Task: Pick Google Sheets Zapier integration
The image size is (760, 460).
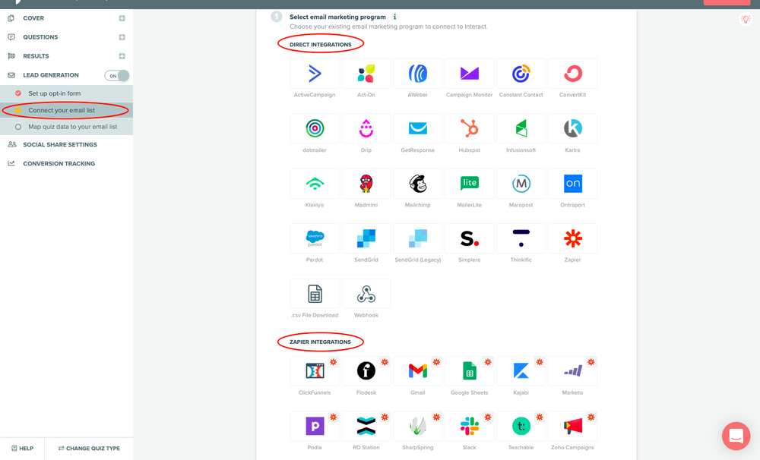Action: [469, 371]
